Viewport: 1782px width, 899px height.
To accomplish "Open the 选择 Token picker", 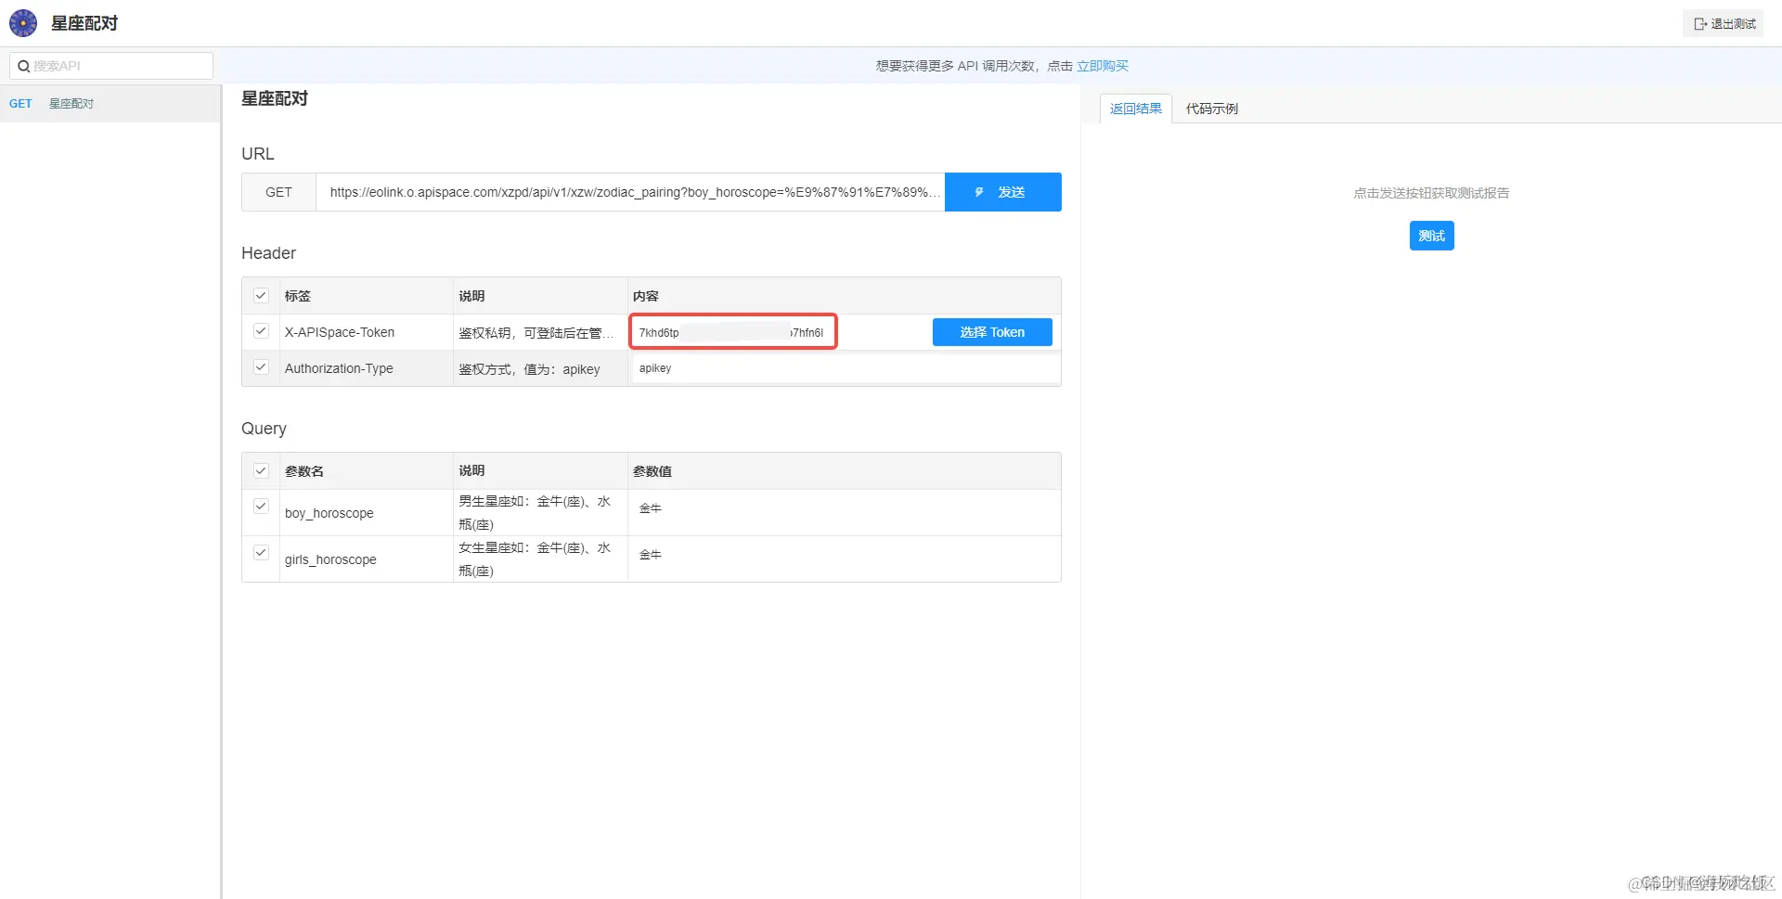I will coord(991,331).
